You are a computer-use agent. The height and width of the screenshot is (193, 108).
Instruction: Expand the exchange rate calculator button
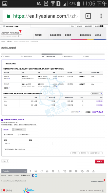pos(76,112)
